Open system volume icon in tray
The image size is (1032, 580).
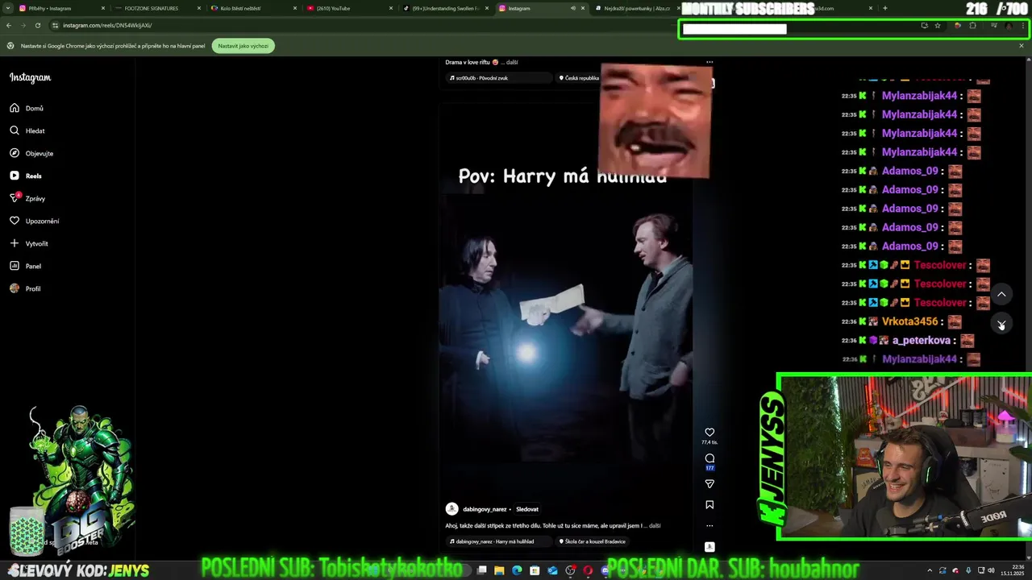(x=992, y=570)
